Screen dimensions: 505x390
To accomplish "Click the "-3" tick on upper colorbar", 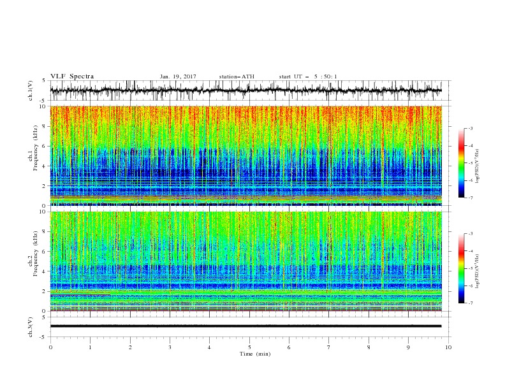I will [470, 128].
